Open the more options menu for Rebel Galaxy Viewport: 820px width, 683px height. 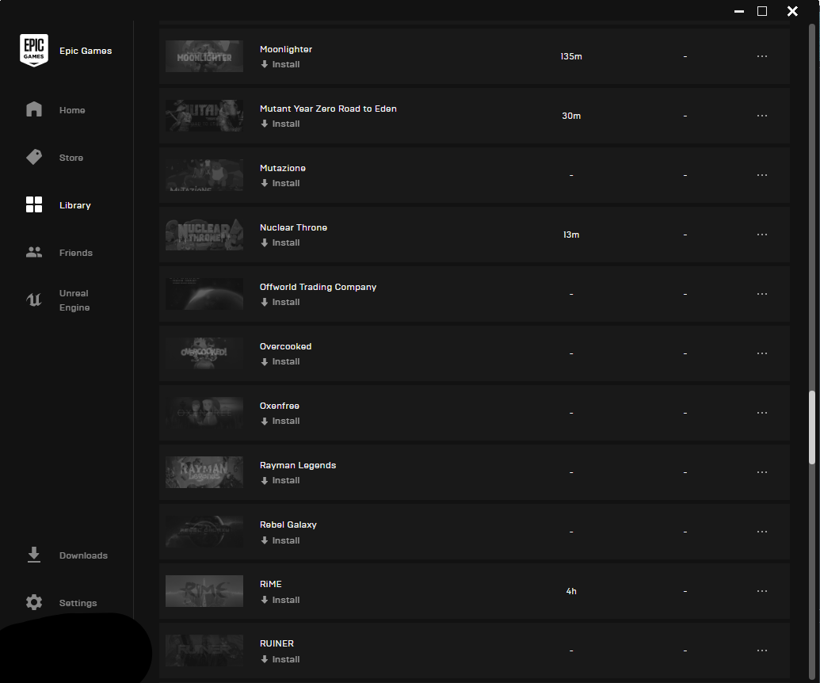[x=762, y=532]
